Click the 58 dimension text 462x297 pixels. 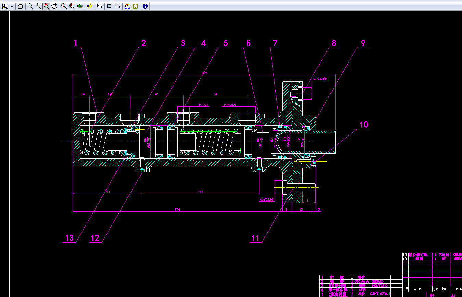coord(108,192)
